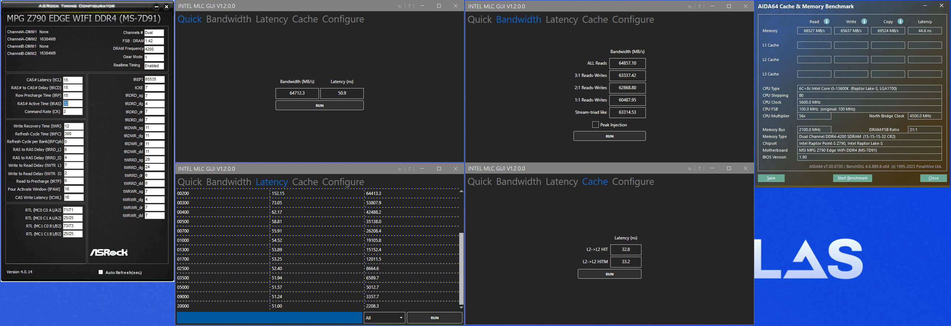Toggle the Auto Refresh(sec) checkbox
The image size is (951, 326).
pyautogui.click(x=101, y=272)
